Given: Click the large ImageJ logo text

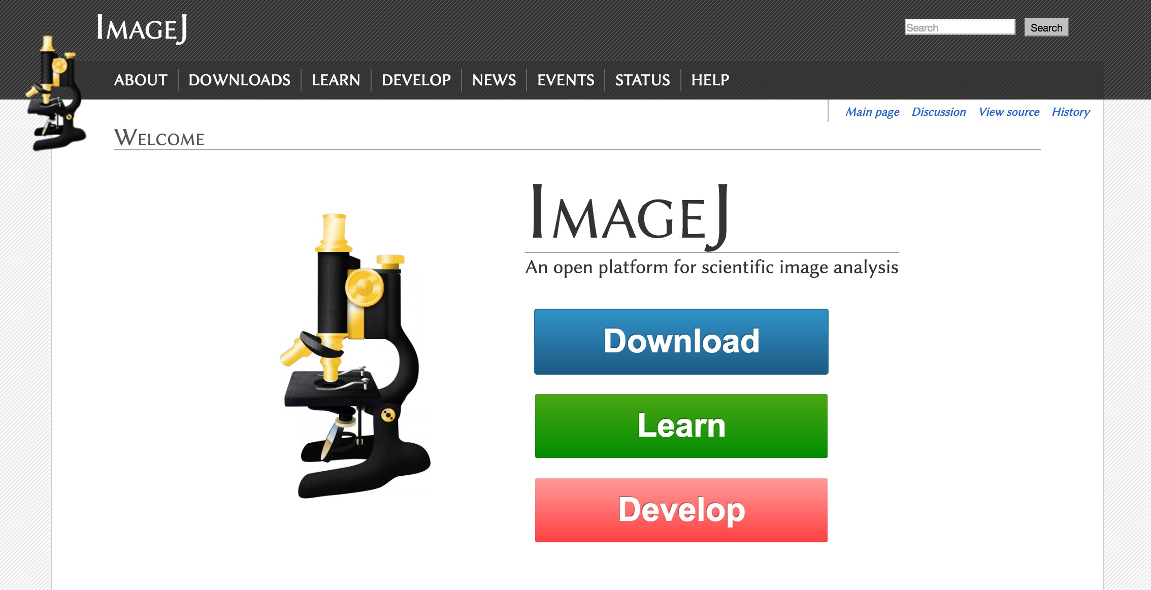Looking at the screenshot, I should coord(630,217).
